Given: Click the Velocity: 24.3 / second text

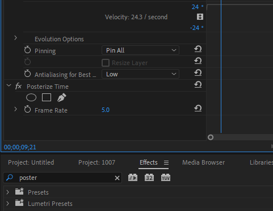Looking at the screenshot, I should click(x=136, y=17).
